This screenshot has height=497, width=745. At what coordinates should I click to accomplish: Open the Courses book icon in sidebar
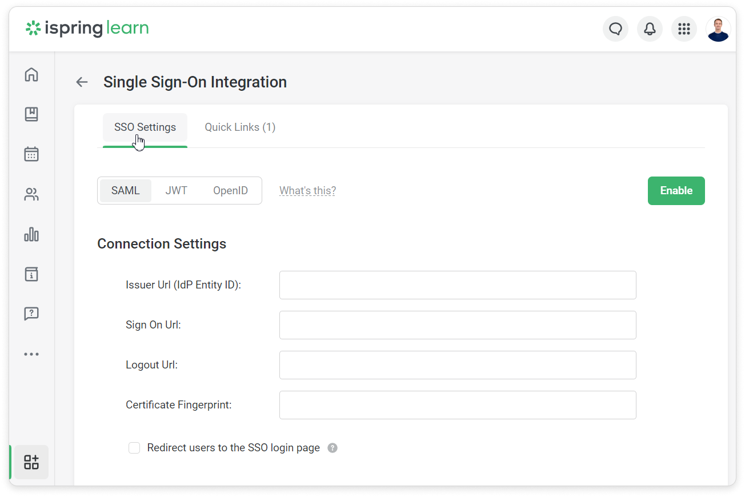pyautogui.click(x=31, y=114)
